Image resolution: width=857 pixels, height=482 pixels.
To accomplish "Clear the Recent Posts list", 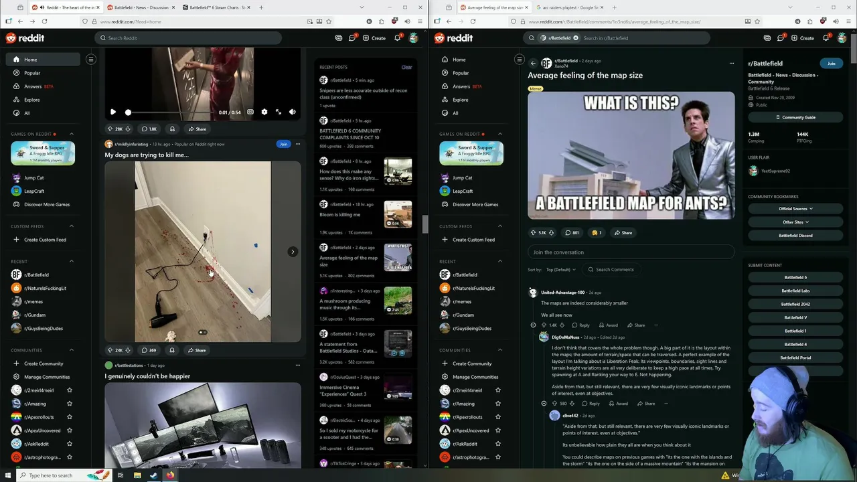I will (x=406, y=67).
